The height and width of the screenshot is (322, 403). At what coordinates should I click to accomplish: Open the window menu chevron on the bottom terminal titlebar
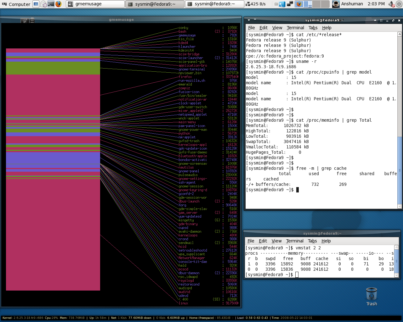pyautogui.click(x=248, y=233)
